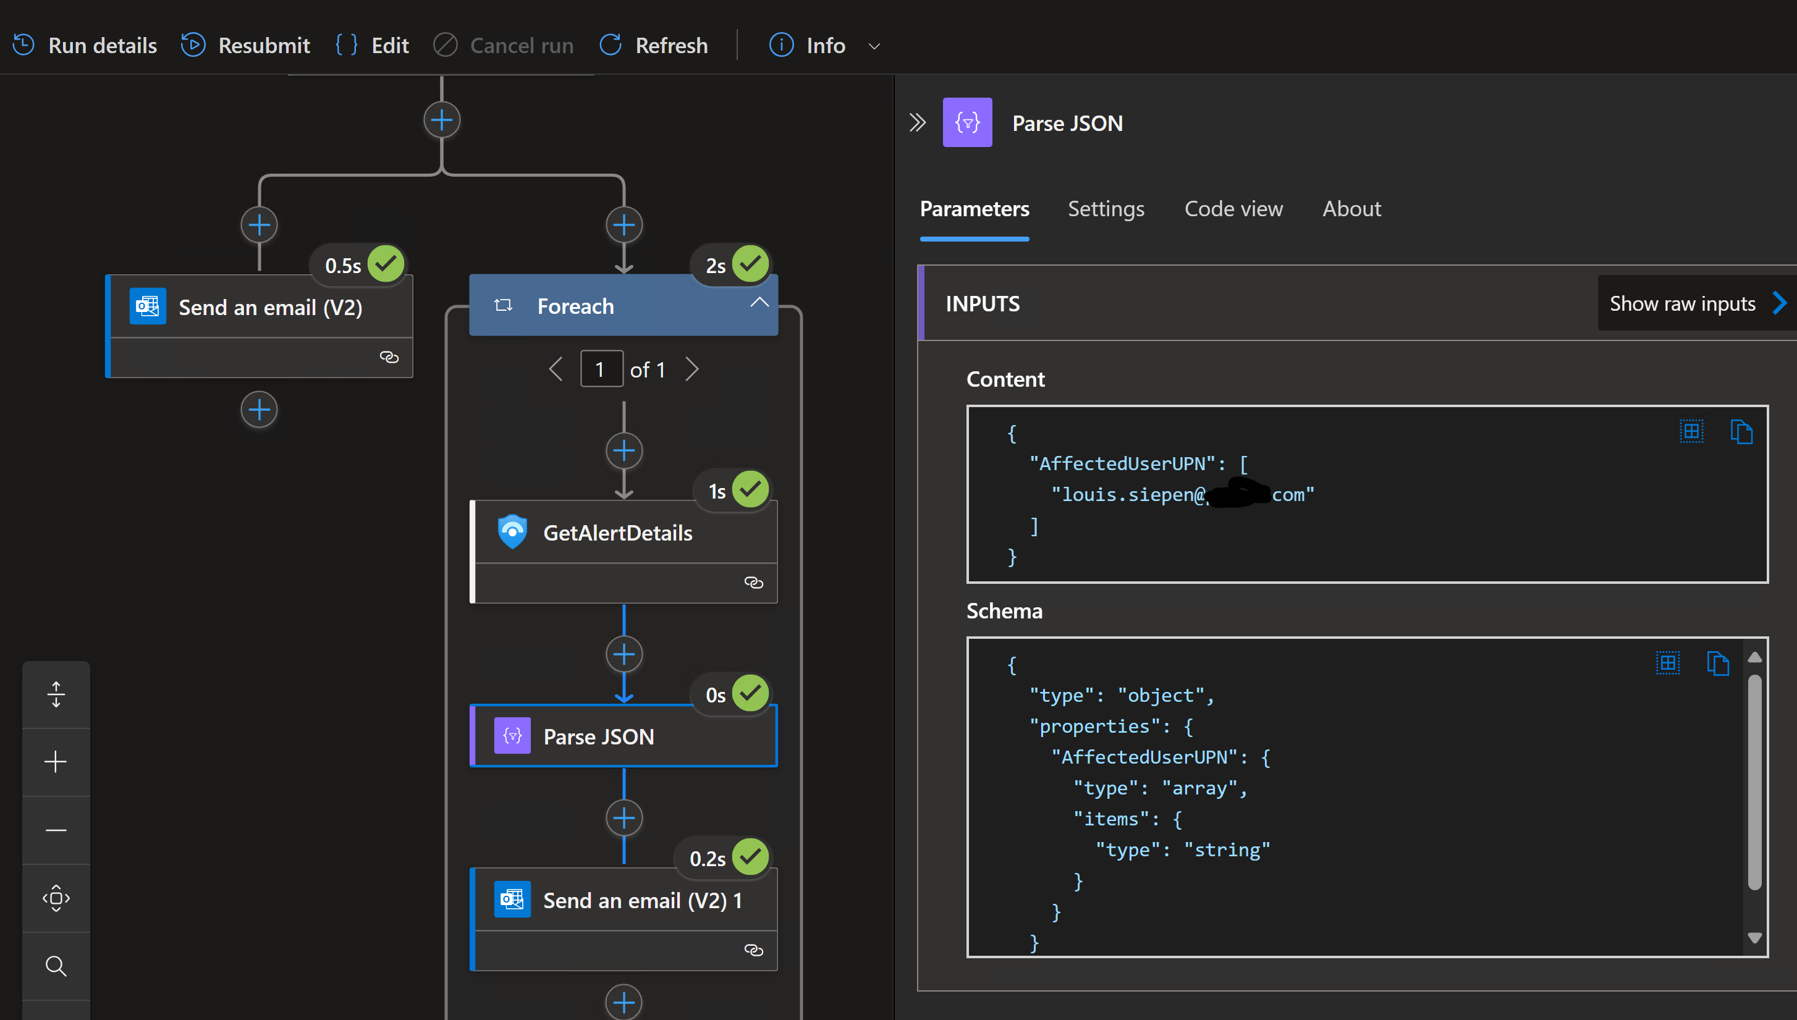Screen dimensions: 1797x1020
Task: Collapse the Parse JSON side panel
Action: pos(918,122)
